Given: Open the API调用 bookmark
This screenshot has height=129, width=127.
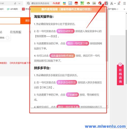Looking at the screenshot, I should [12, 9].
